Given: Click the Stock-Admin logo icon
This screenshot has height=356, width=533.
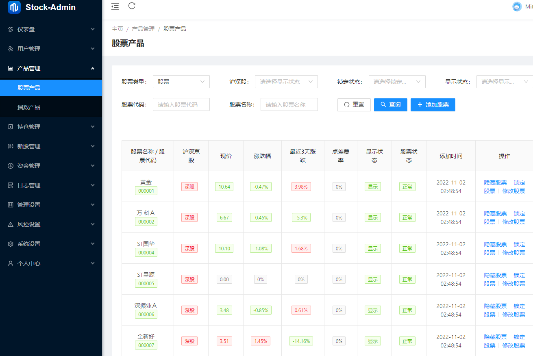Looking at the screenshot, I should (14, 7).
